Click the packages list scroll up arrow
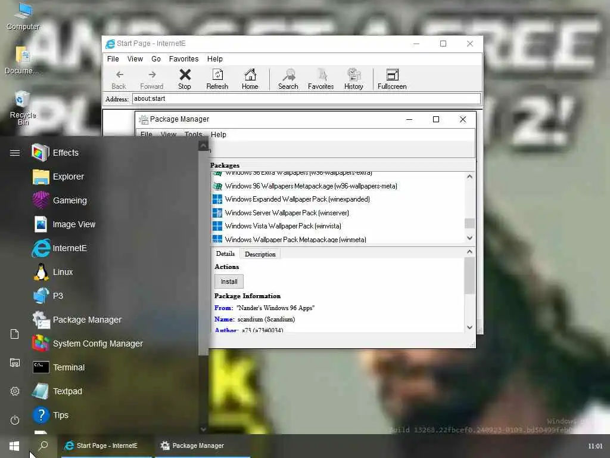Viewport: 610px width, 458px height. [x=469, y=177]
